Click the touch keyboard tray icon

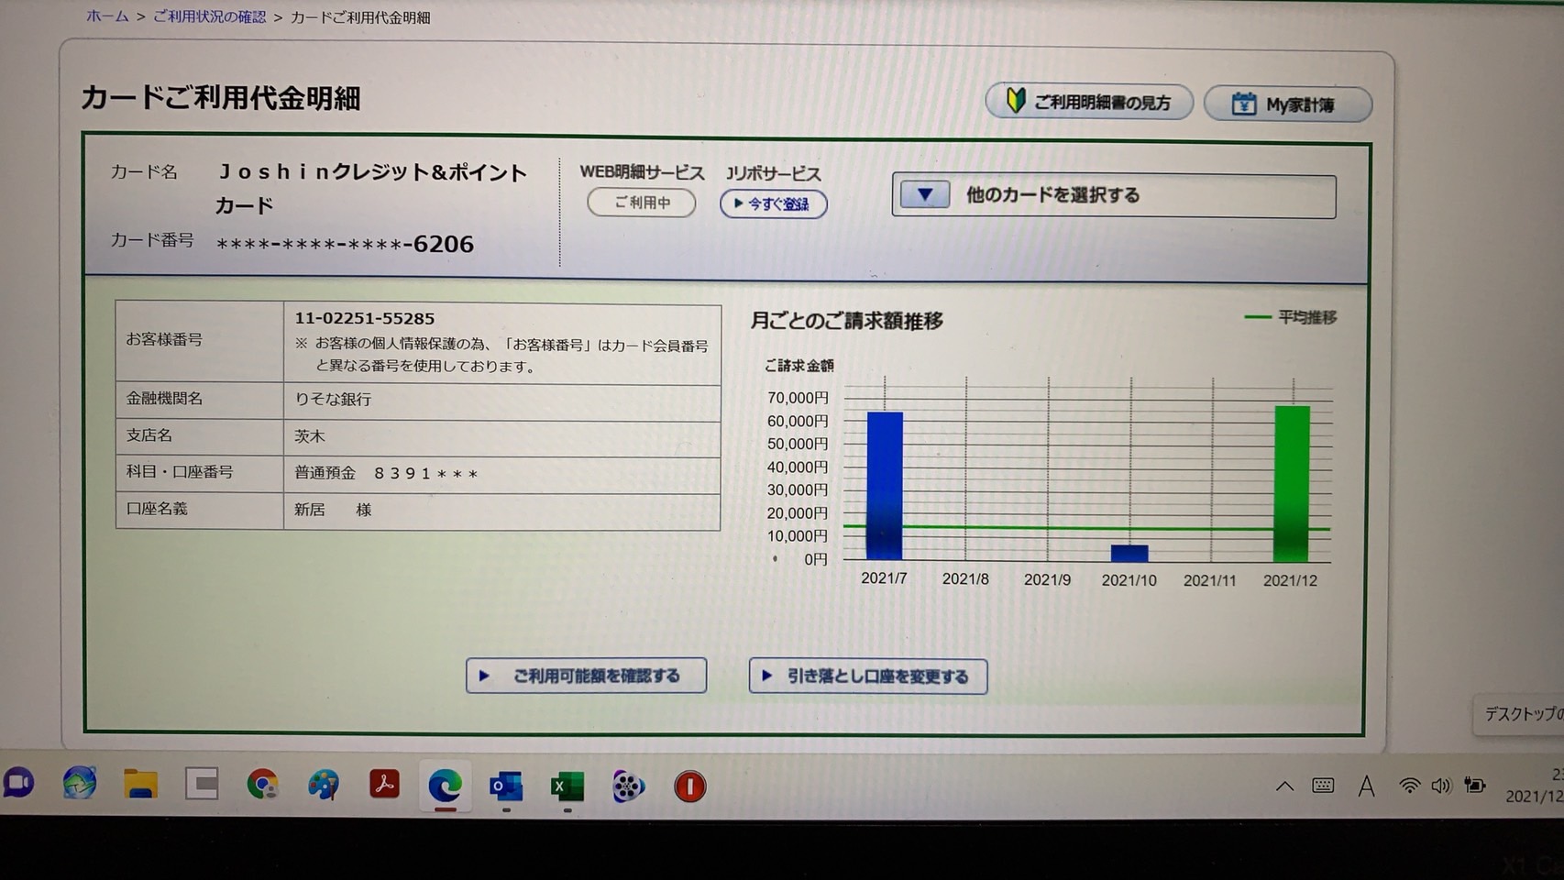(x=1323, y=785)
